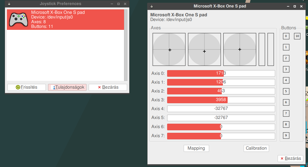Image resolution: width=308 pixels, height=167 pixels.
Task: Click the third circular stick axis display
Action: click(240, 49)
